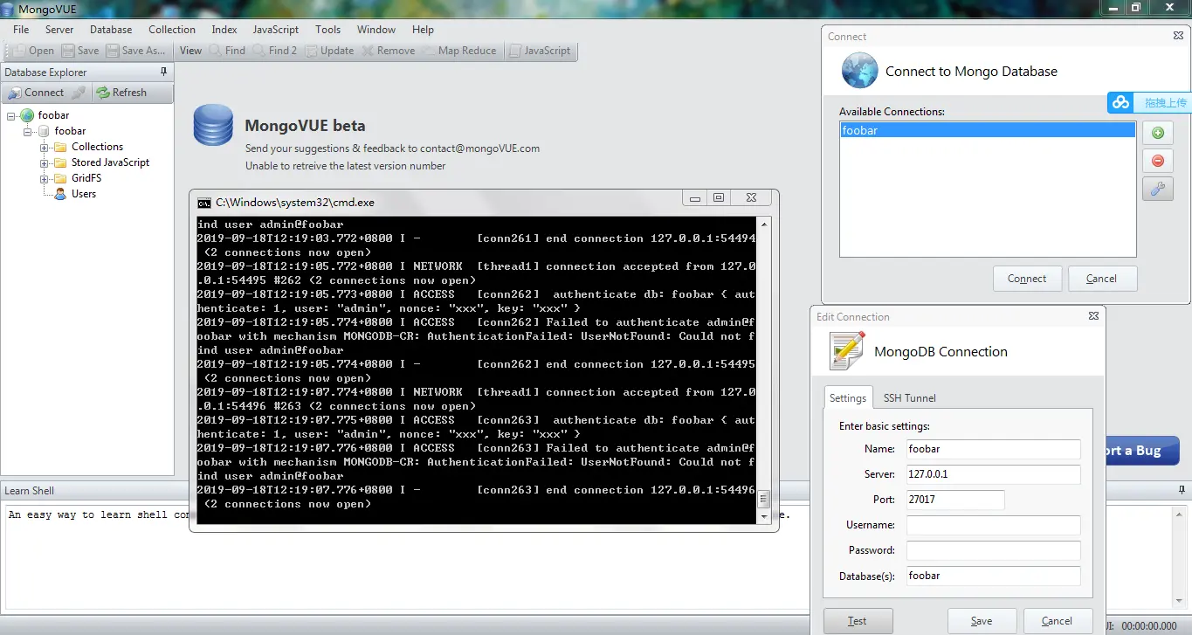The width and height of the screenshot is (1192, 635).
Task: Remove selected connection with red minus
Action: (x=1158, y=161)
